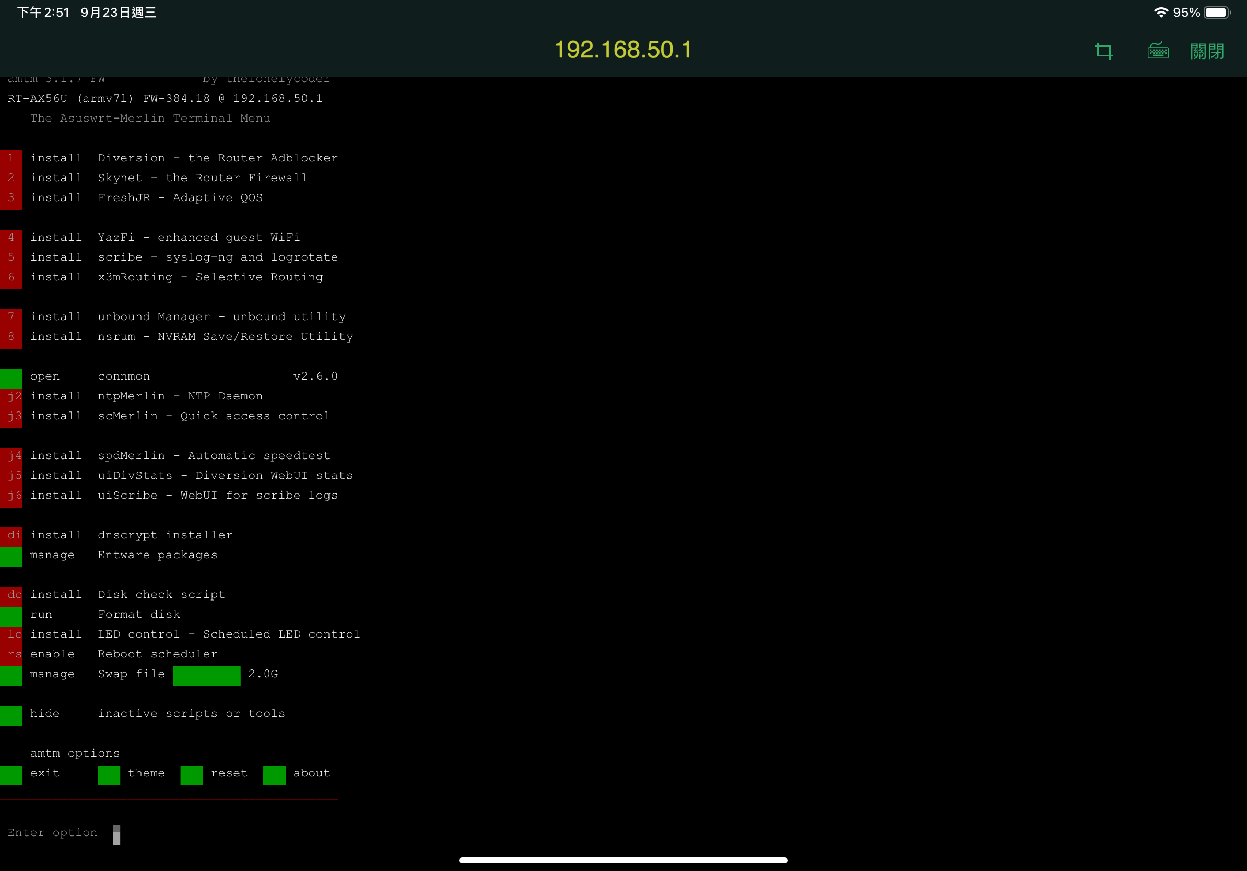Select option 5 scribe syslog-ng row

point(170,257)
